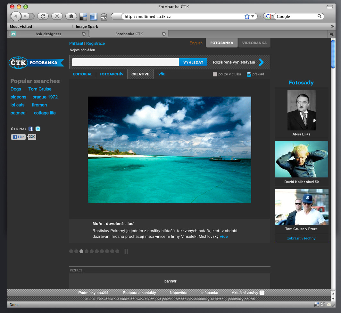Jump to the first slideshow dot

[x=71, y=251]
